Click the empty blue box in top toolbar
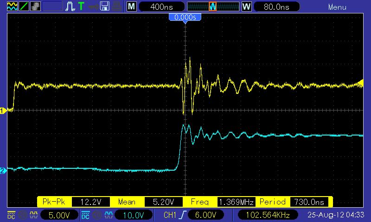 [52, 6]
